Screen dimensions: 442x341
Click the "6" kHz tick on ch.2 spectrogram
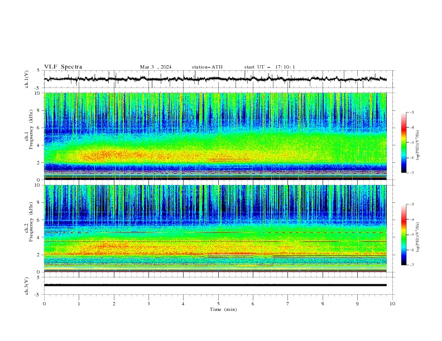pyautogui.click(x=40, y=220)
